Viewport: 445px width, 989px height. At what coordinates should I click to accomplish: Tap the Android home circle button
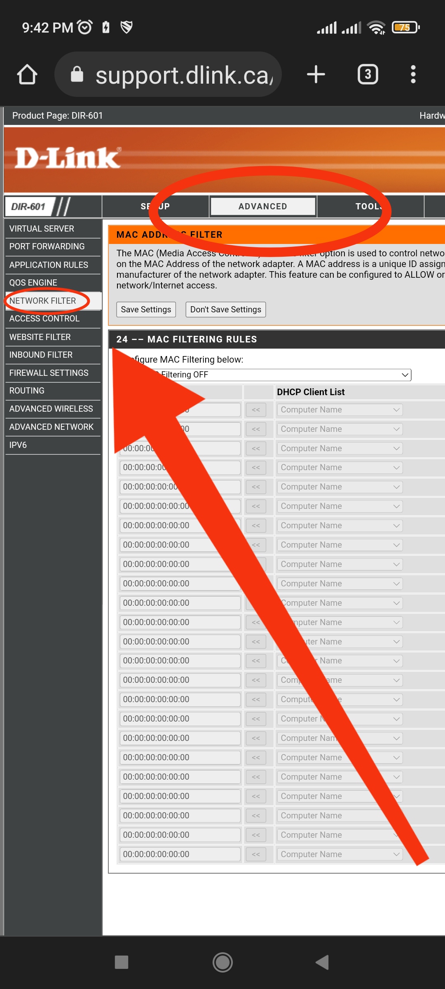coord(222,962)
